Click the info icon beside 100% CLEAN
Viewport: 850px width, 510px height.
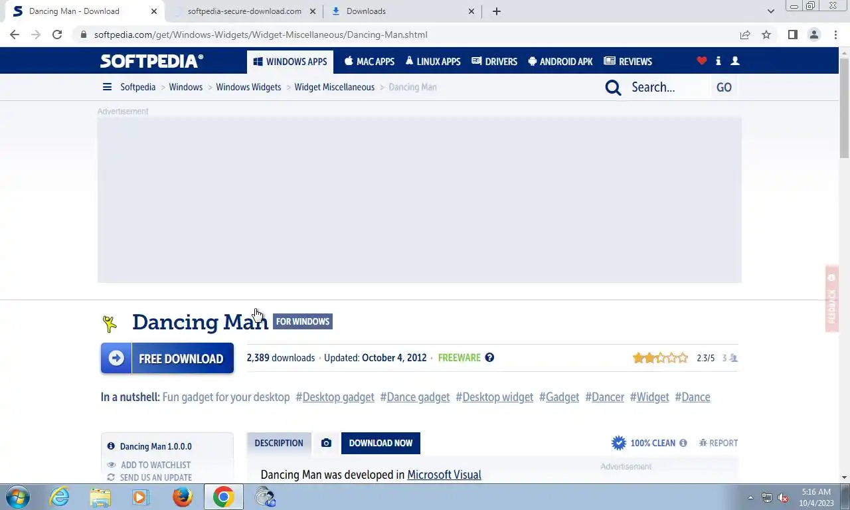pyautogui.click(x=683, y=443)
